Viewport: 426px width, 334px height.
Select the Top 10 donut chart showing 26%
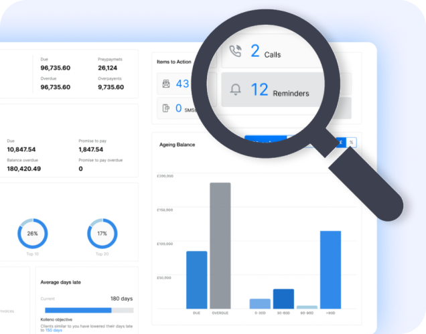click(x=31, y=233)
